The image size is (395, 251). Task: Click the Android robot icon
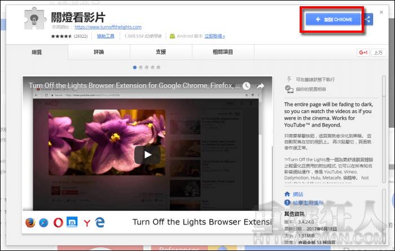pos(172,36)
